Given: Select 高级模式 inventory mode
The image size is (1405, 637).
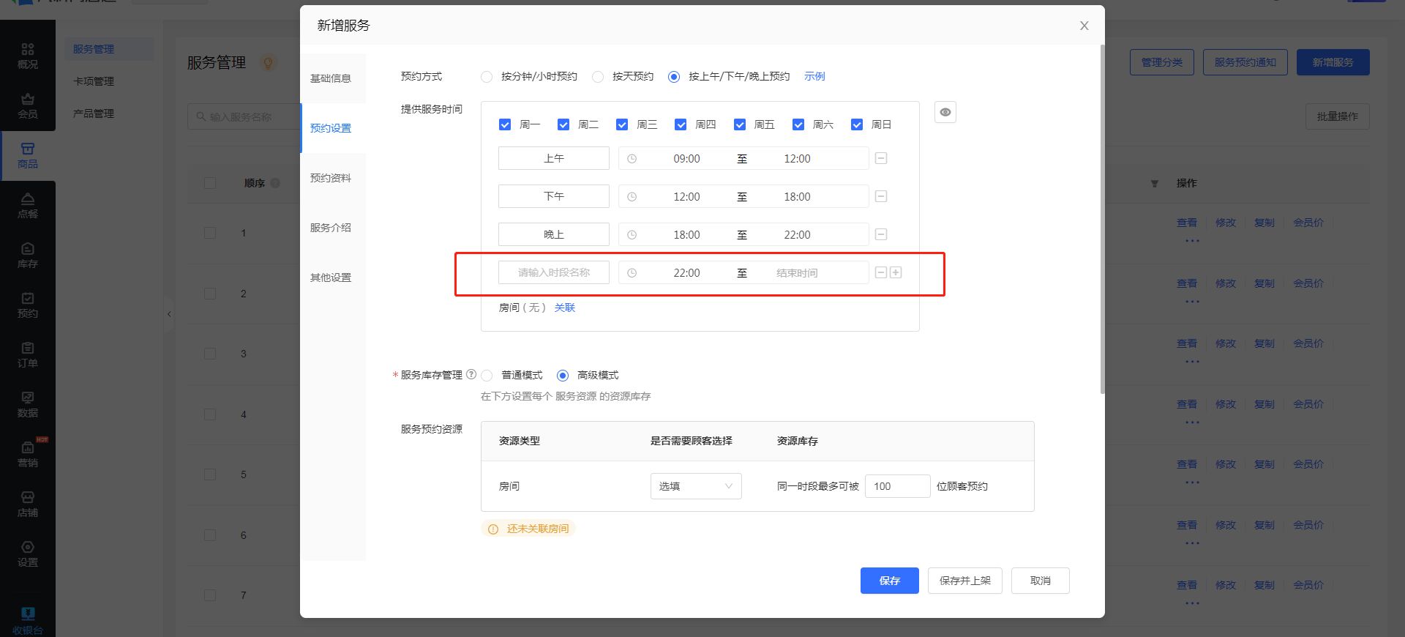Looking at the screenshot, I should pyautogui.click(x=563, y=375).
